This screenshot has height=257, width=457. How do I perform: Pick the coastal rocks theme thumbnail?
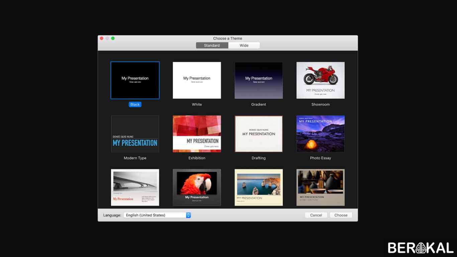(259, 187)
